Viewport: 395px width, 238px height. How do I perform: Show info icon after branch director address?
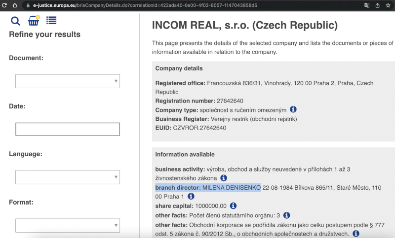coord(191,196)
